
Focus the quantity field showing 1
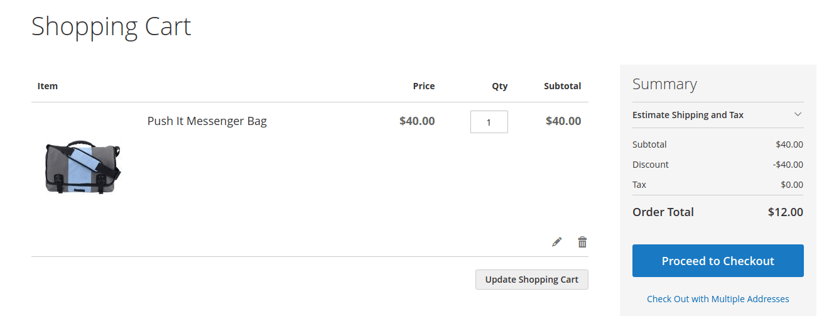tap(489, 122)
